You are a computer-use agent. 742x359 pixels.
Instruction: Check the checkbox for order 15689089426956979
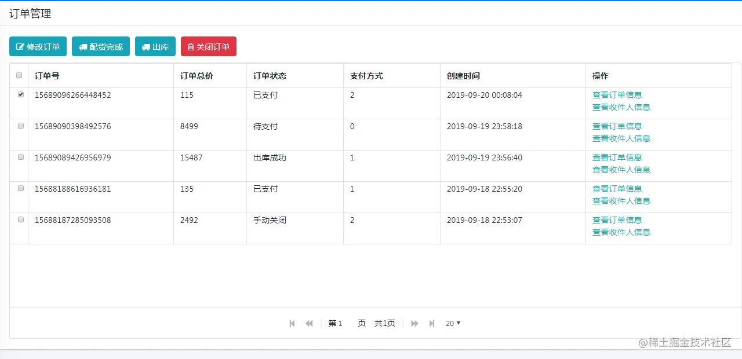pos(21,157)
